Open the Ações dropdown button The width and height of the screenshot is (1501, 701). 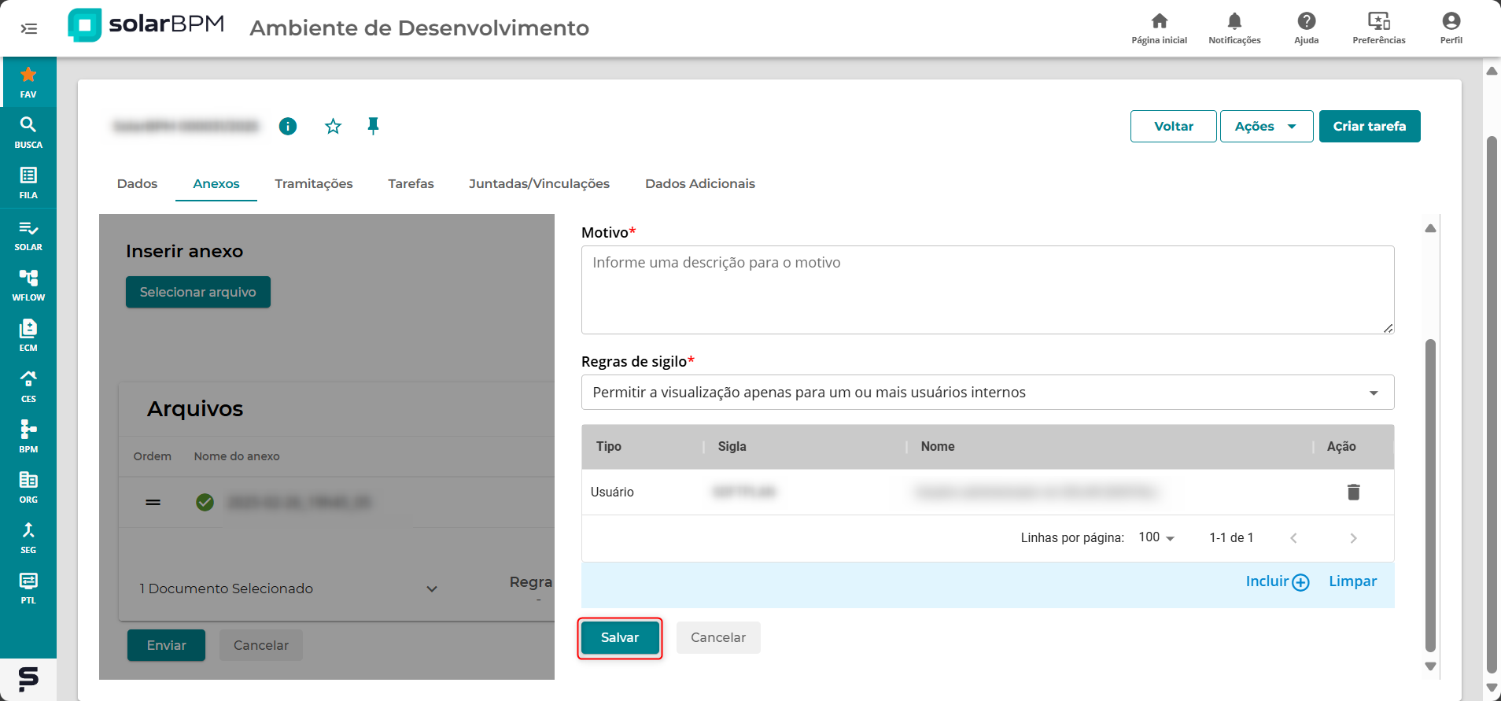(1266, 126)
